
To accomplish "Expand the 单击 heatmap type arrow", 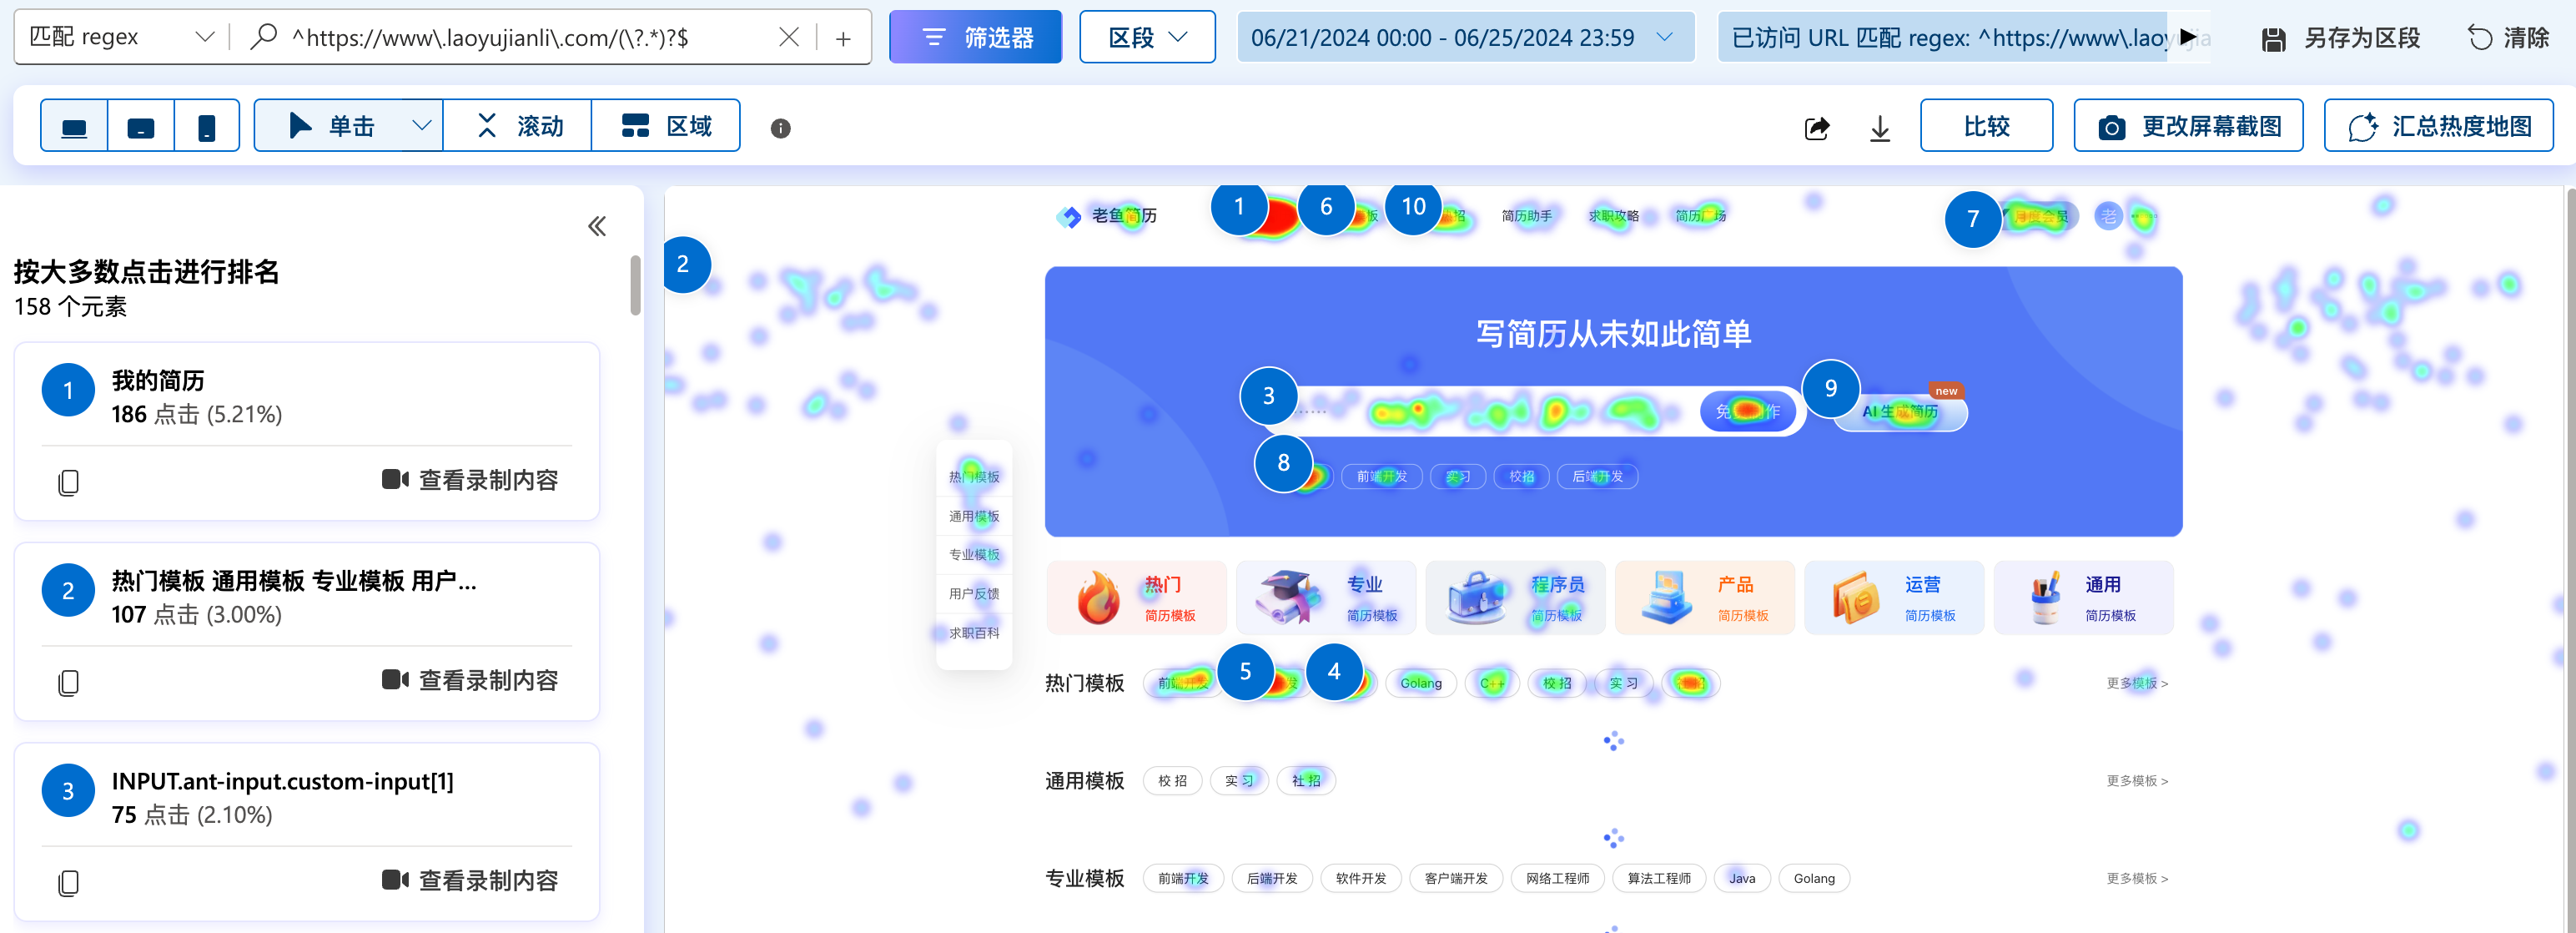I will tap(421, 126).
